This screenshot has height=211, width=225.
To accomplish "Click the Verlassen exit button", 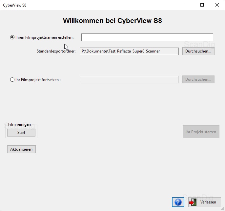I will pos(204,202).
